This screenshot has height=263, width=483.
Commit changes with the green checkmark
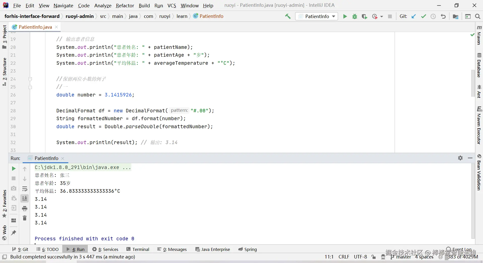[x=424, y=16]
